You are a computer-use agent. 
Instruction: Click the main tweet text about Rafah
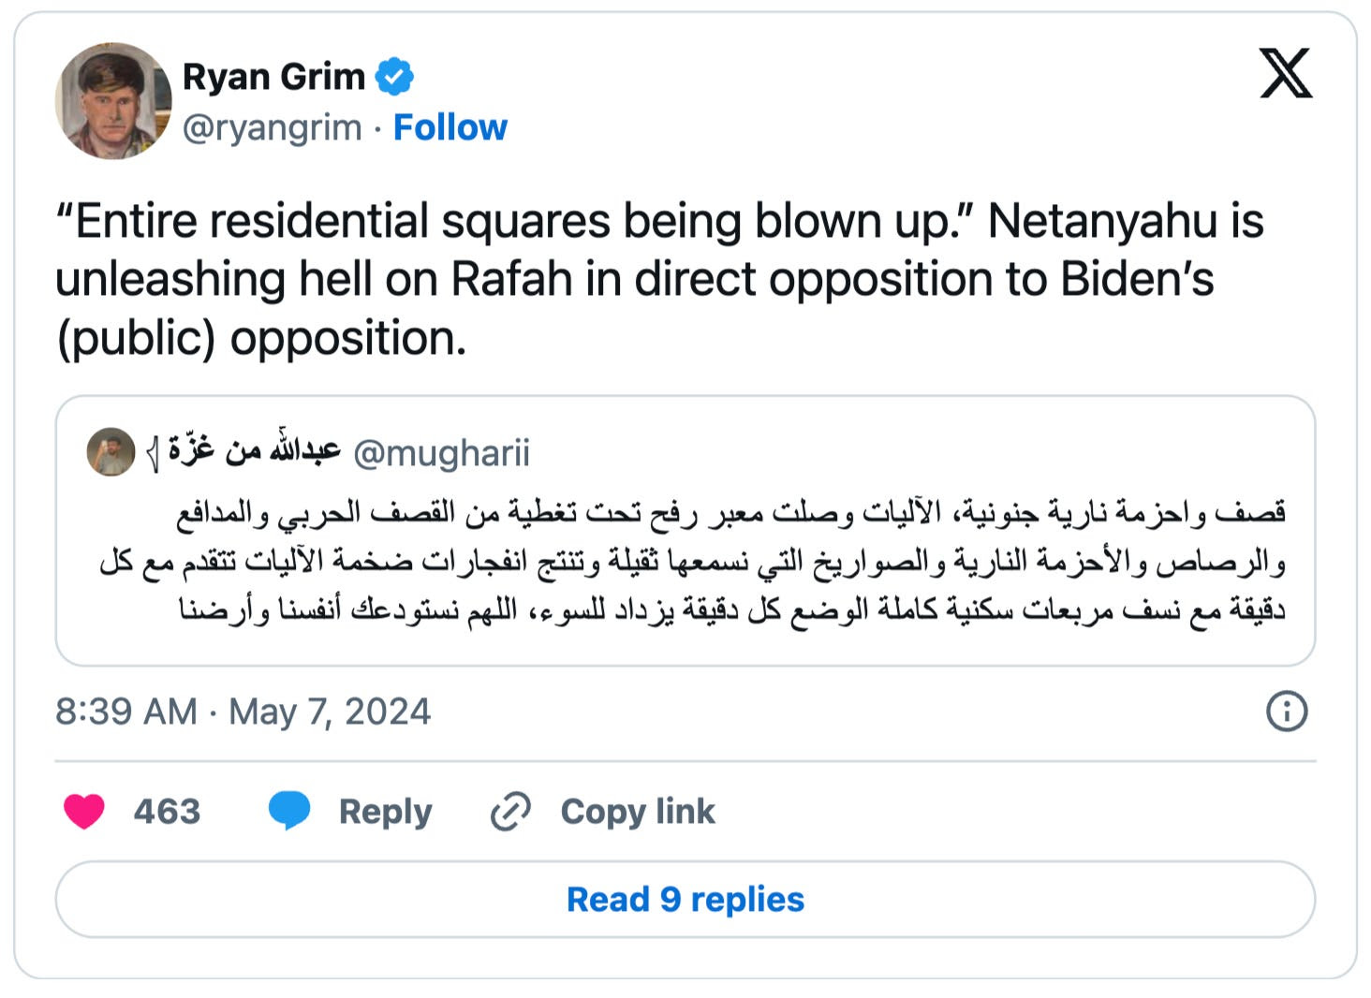(659, 279)
